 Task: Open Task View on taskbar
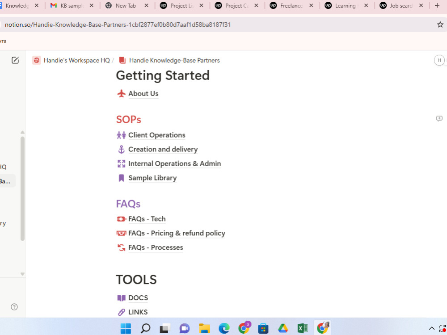tap(165, 328)
